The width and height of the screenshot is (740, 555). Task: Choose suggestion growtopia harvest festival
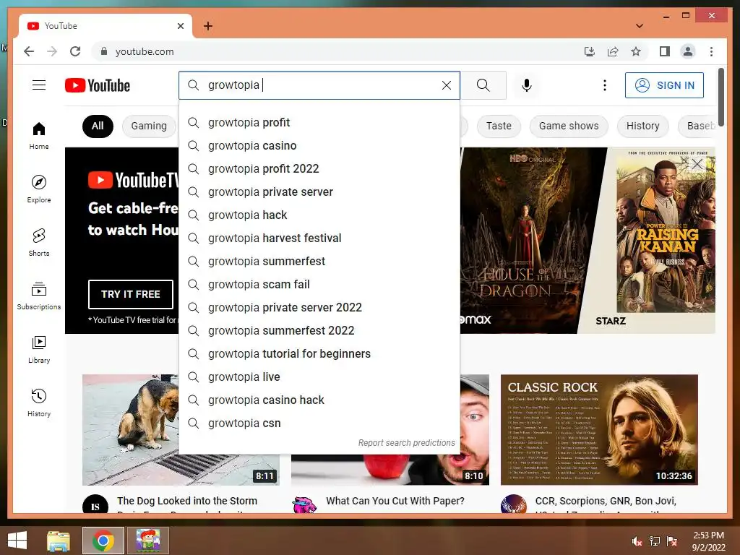point(319,238)
